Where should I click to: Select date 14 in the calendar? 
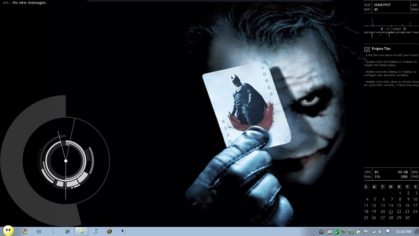(x=391, y=205)
